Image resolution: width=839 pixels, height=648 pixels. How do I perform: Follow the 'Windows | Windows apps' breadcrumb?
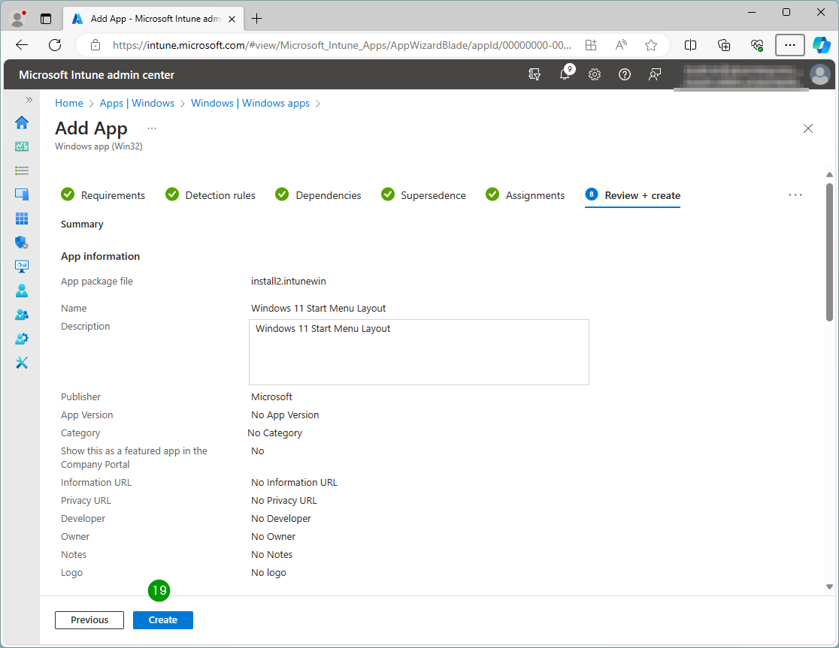(x=250, y=103)
